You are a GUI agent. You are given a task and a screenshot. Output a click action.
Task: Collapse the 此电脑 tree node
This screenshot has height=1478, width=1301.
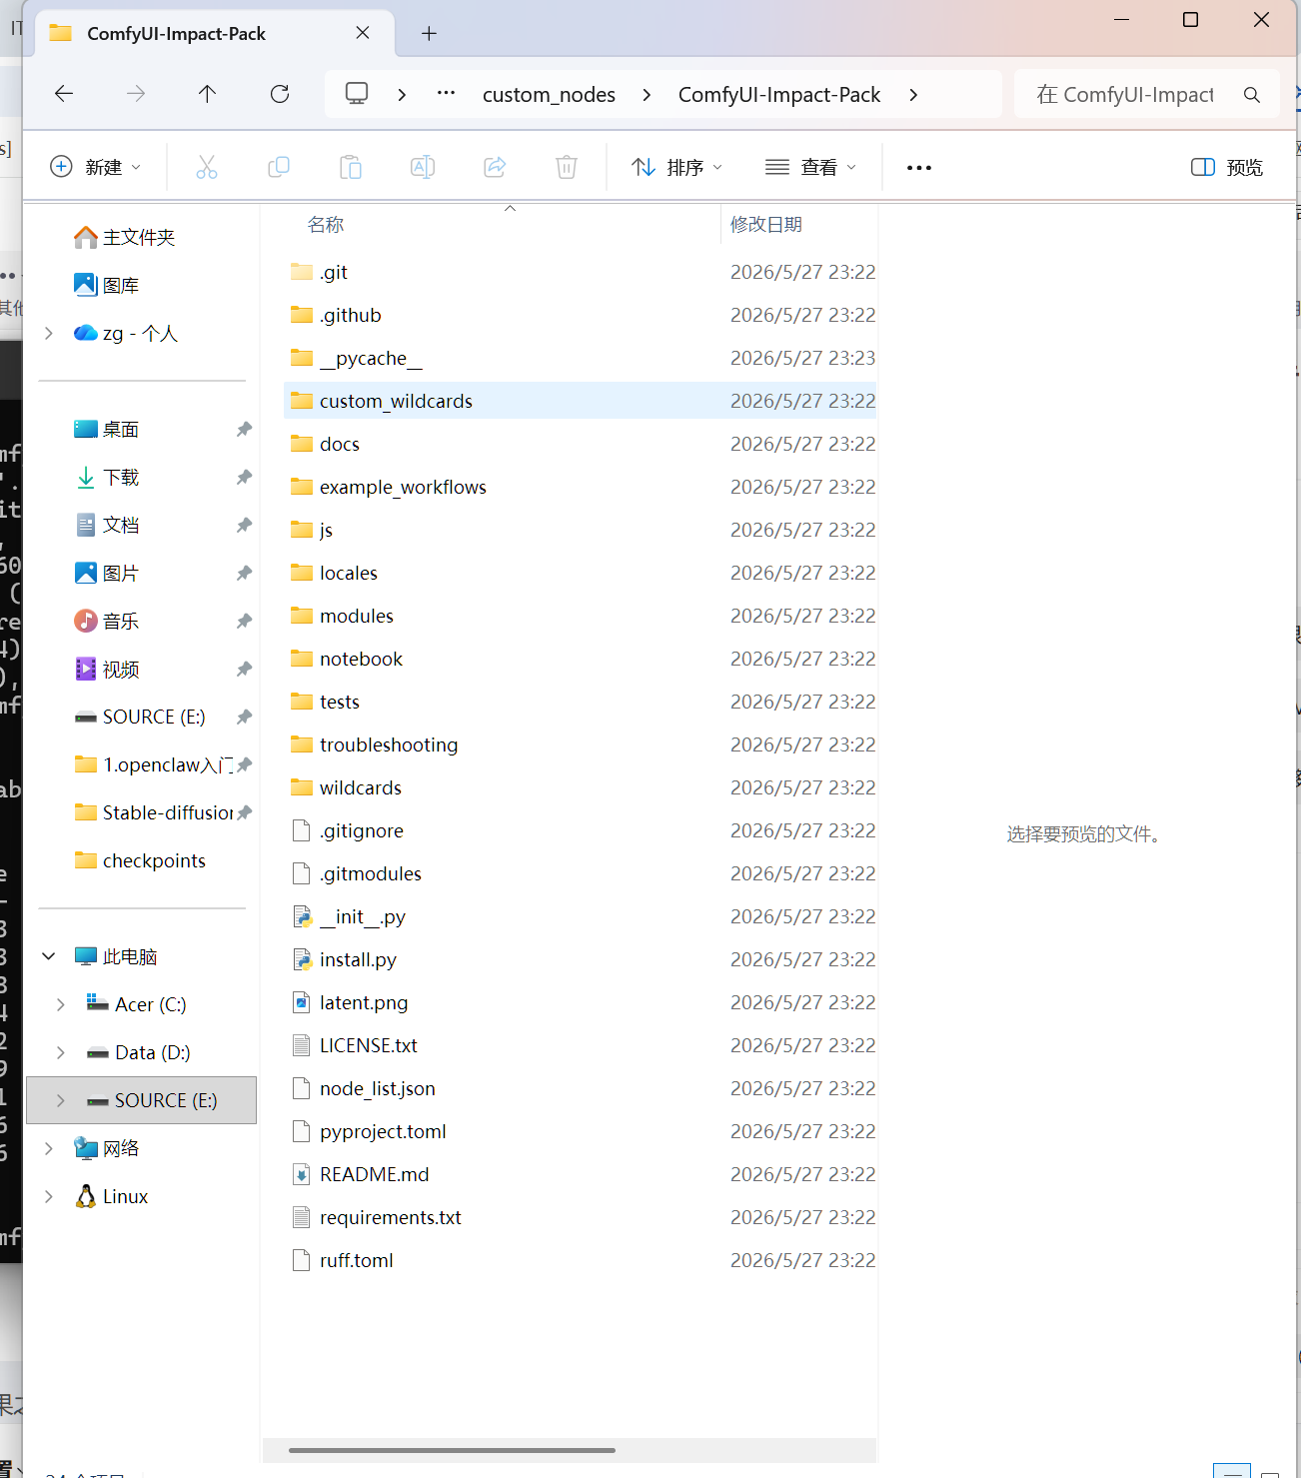[49, 957]
